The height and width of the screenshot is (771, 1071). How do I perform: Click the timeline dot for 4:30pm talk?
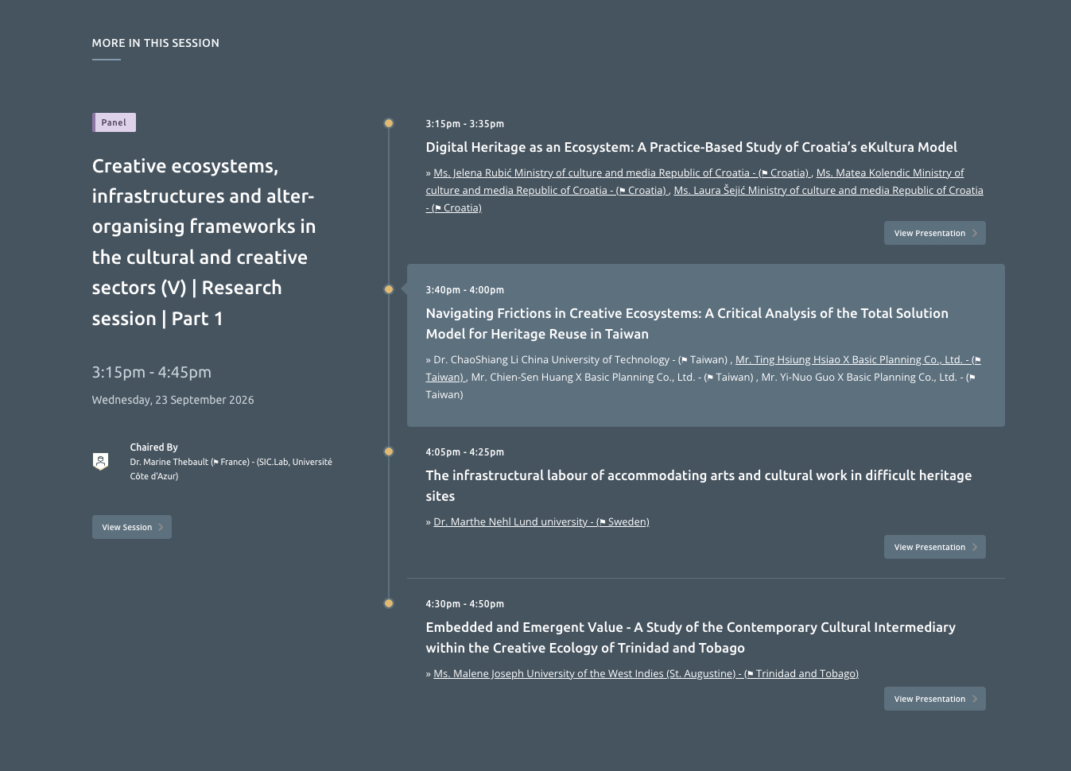tap(389, 603)
